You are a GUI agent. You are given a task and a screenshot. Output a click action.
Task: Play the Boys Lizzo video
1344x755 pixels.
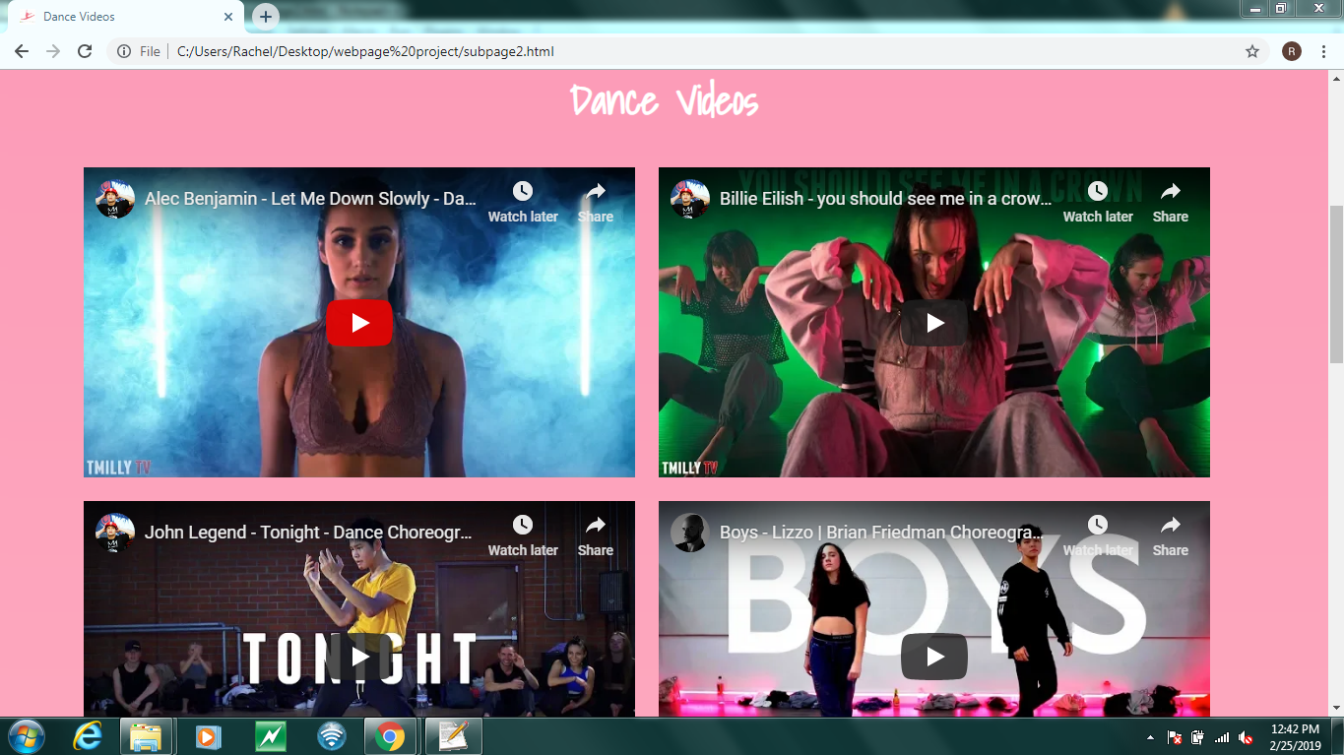[934, 657]
